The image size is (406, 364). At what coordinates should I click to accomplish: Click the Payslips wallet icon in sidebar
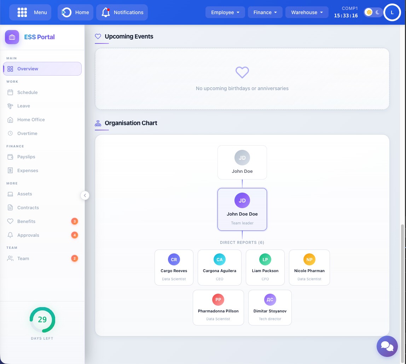tap(10, 157)
